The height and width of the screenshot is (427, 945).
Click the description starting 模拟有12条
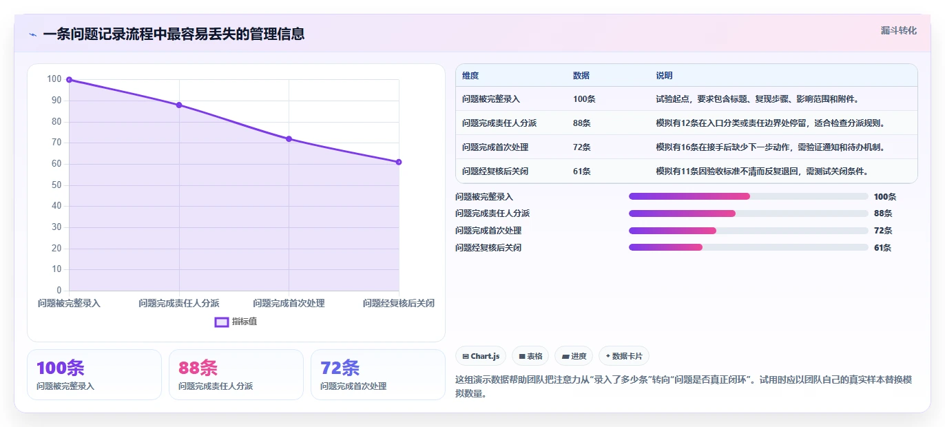pyautogui.click(x=770, y=123)
